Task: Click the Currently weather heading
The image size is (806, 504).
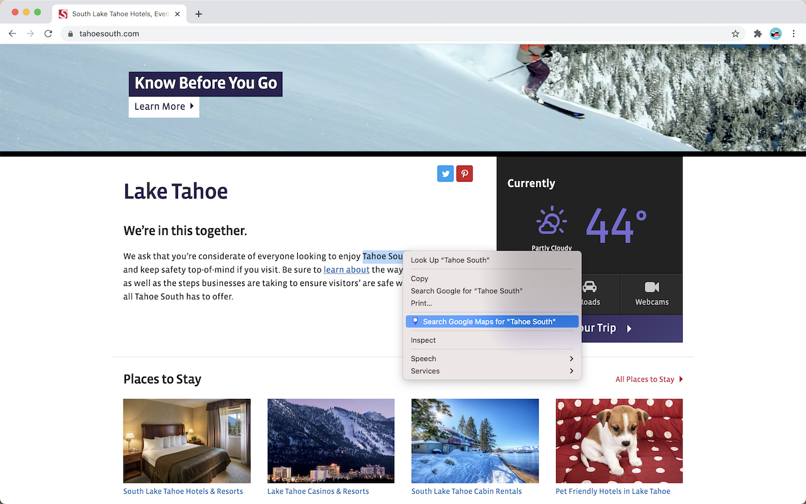Action: tap(531, 183)
